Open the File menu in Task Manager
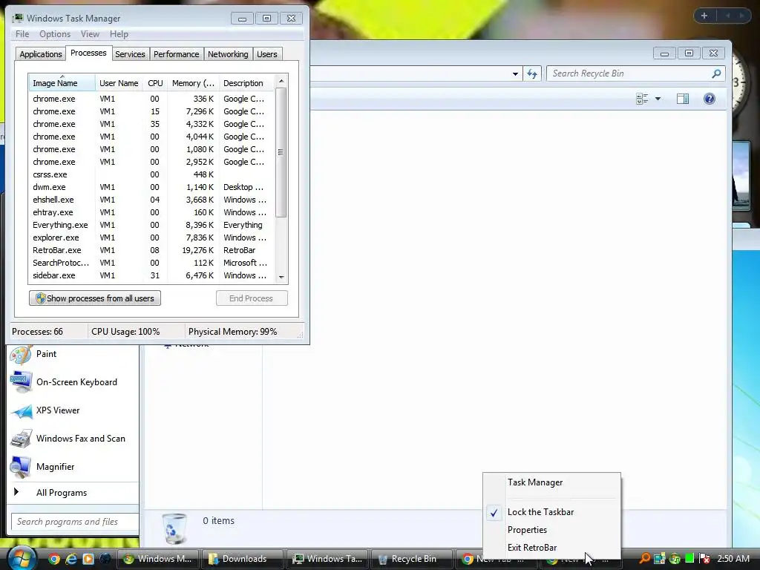 [x=22, y=34]
